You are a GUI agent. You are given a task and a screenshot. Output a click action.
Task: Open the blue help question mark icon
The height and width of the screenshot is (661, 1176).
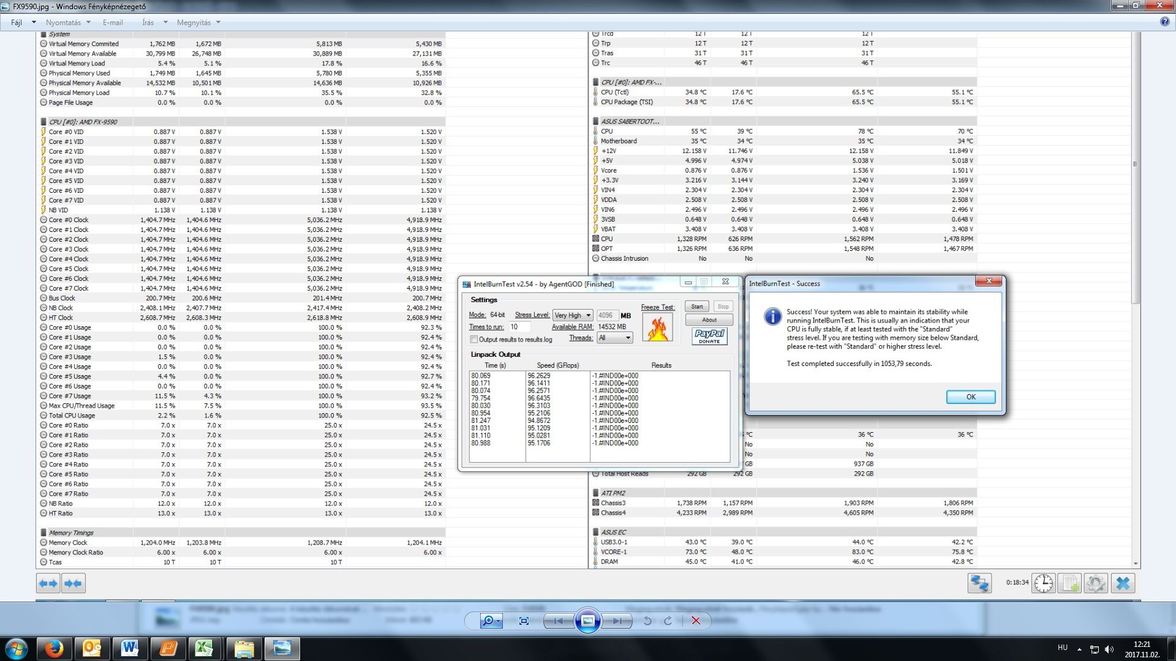tap(1164, 21)
